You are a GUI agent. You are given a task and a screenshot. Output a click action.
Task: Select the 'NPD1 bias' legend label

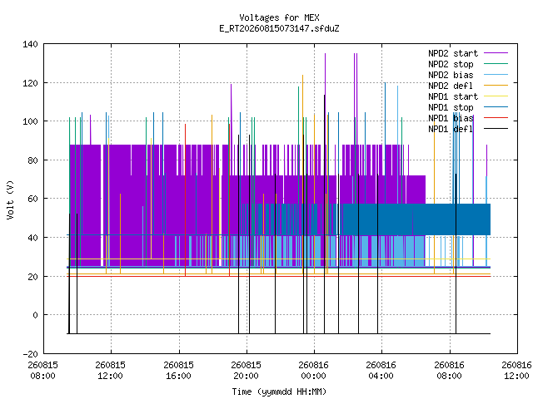pos(451,118)
